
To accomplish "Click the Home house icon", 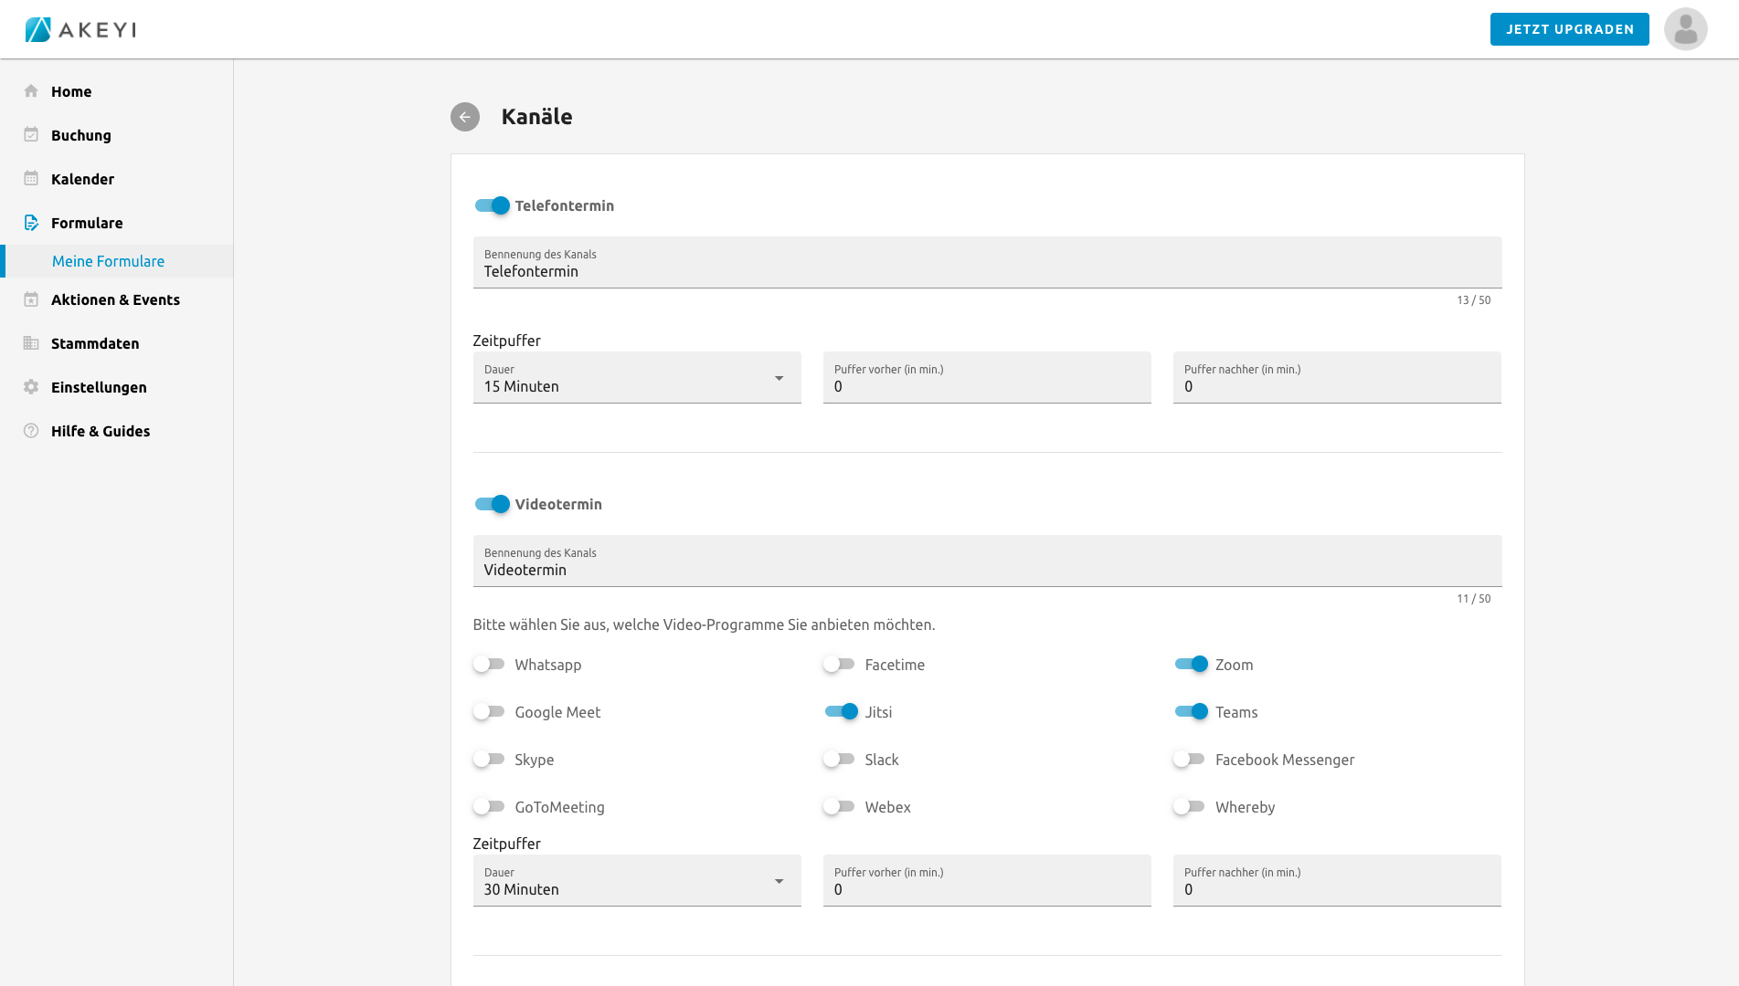I will [x=31, y=91].
